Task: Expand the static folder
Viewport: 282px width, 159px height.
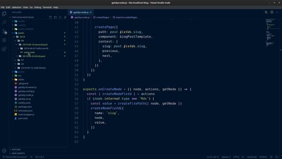Action: 21,79
